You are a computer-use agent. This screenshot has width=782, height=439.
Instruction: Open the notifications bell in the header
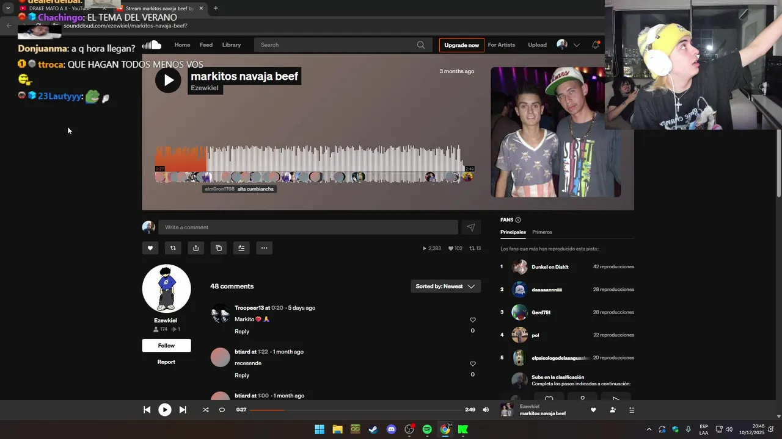pyautogui.click(x=595, y=45)
